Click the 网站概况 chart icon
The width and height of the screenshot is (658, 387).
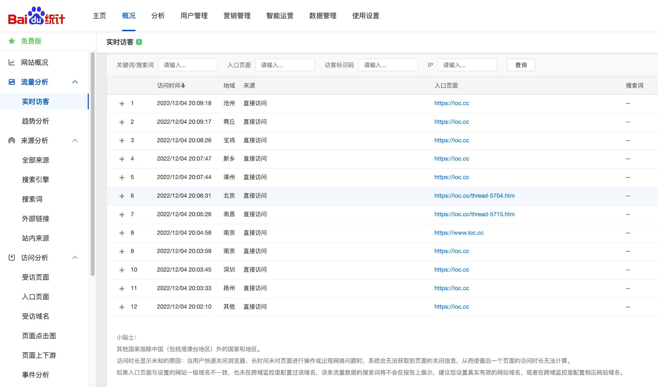pyautogui.click(x=12, y=62)
